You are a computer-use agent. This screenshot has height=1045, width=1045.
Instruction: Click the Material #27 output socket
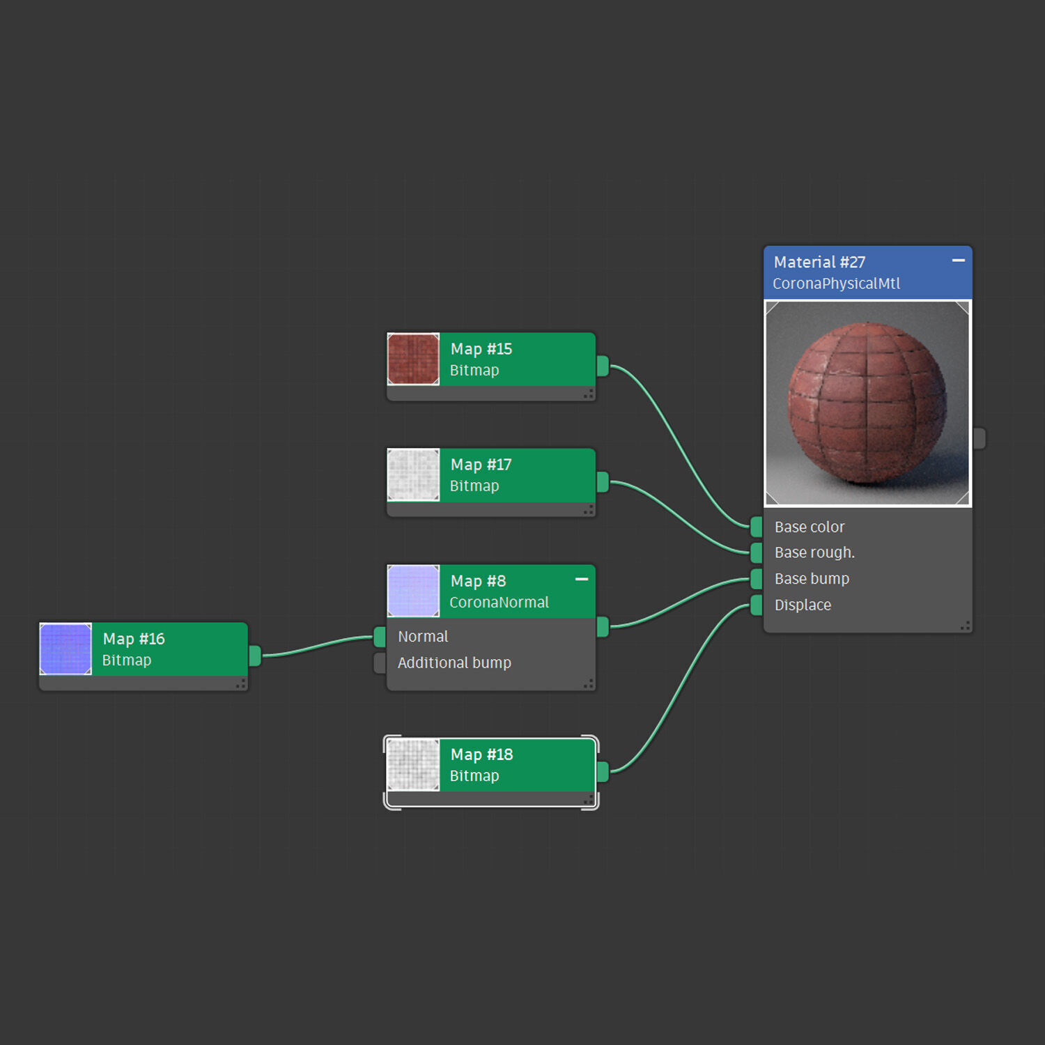pyautogui.click(x=980, y=439)
